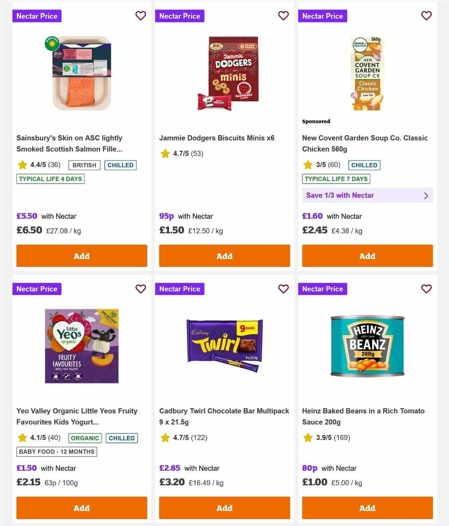This screenshot has width=449, height=526.
Task: Favourite Heinz Baked Beans using the heart icon
Action: [x=426, y=289]
